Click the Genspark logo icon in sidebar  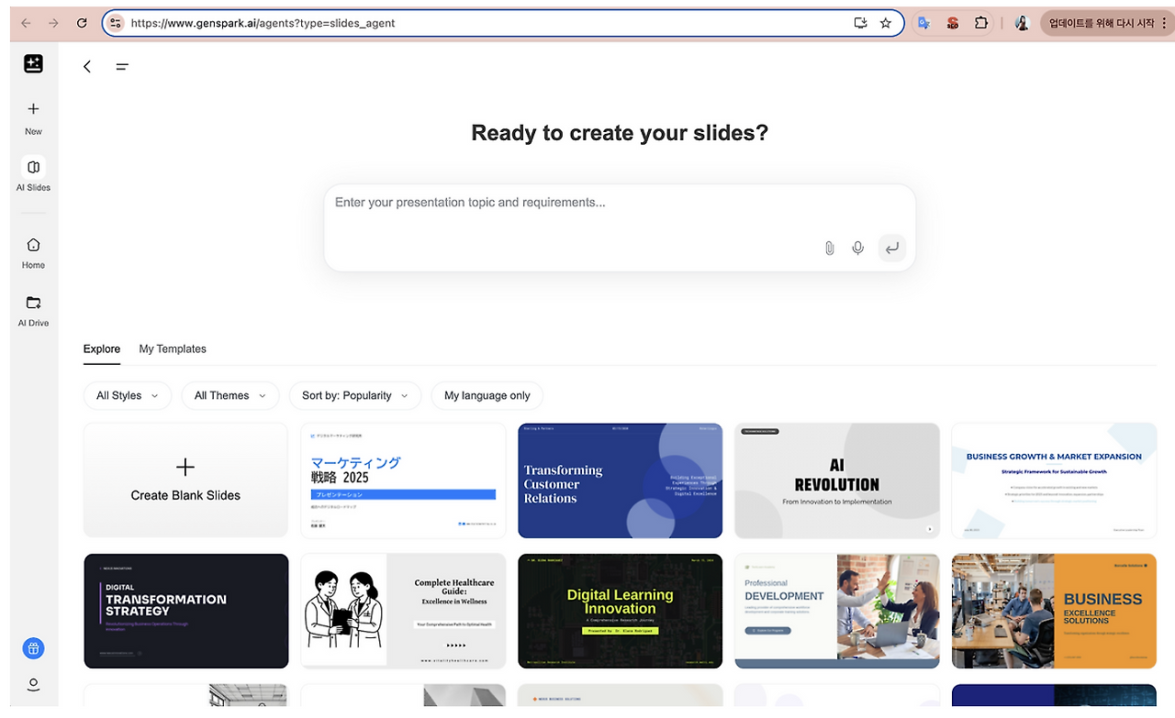(33, 63)
